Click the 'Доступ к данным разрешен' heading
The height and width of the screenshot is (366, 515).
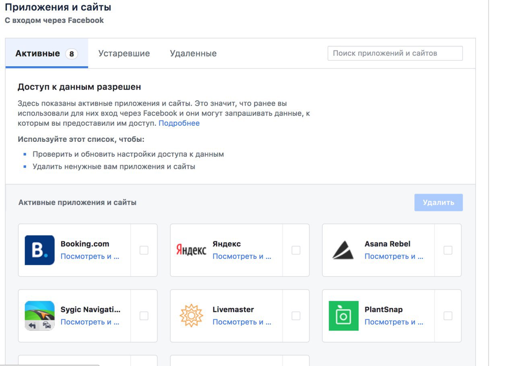(79, 87)
